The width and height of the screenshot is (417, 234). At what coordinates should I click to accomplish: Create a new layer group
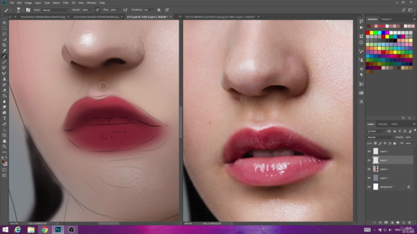(x=398, y=222)
